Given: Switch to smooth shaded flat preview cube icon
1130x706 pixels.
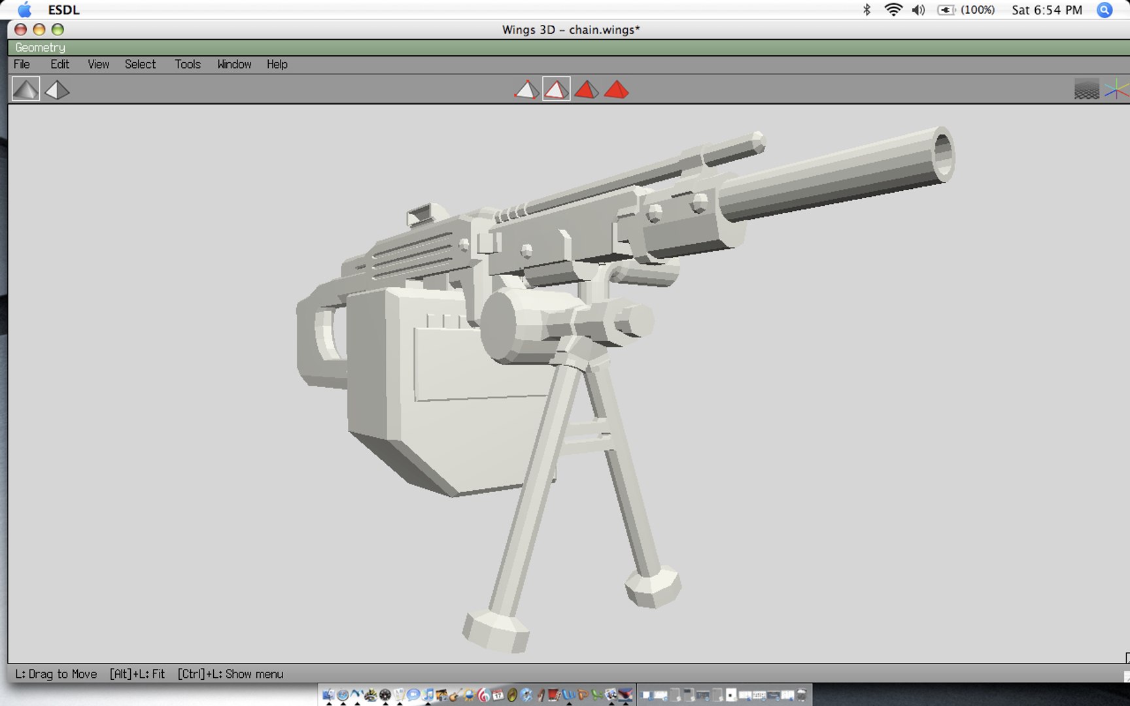Looking at the screenshot, I should point(26,89).
